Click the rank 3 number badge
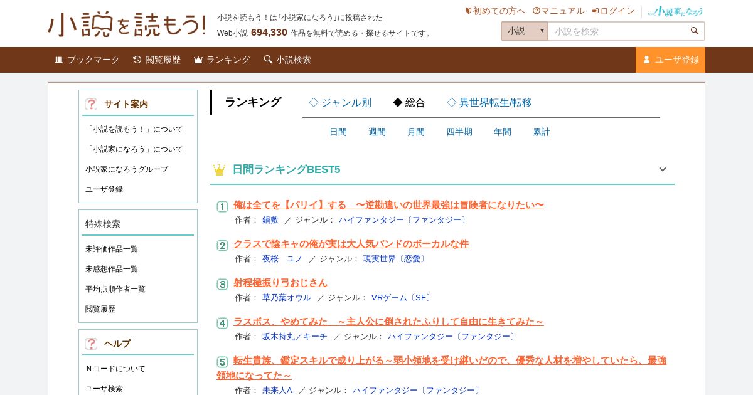The height and width of the screenshot is (395, 753). click(x=222, y=284)
